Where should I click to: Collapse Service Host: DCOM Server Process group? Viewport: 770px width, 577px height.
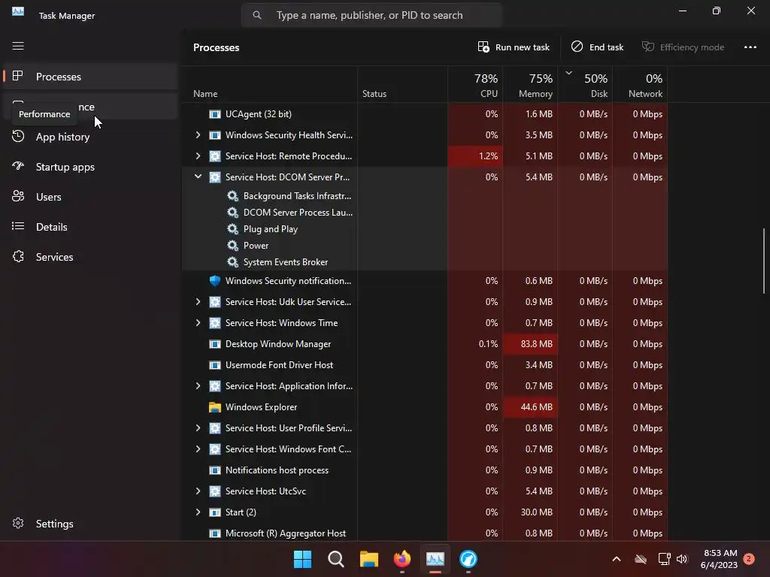coord(198,177)
